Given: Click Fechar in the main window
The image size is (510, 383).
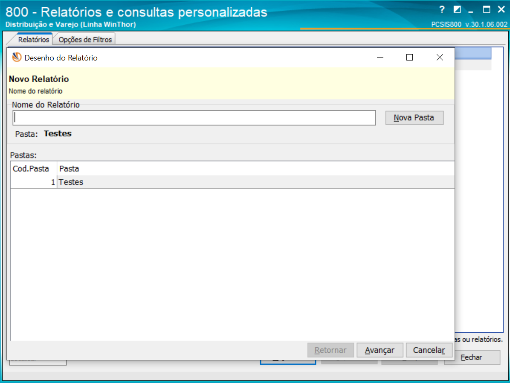Looking at the screenshot, I should (471, 357).
